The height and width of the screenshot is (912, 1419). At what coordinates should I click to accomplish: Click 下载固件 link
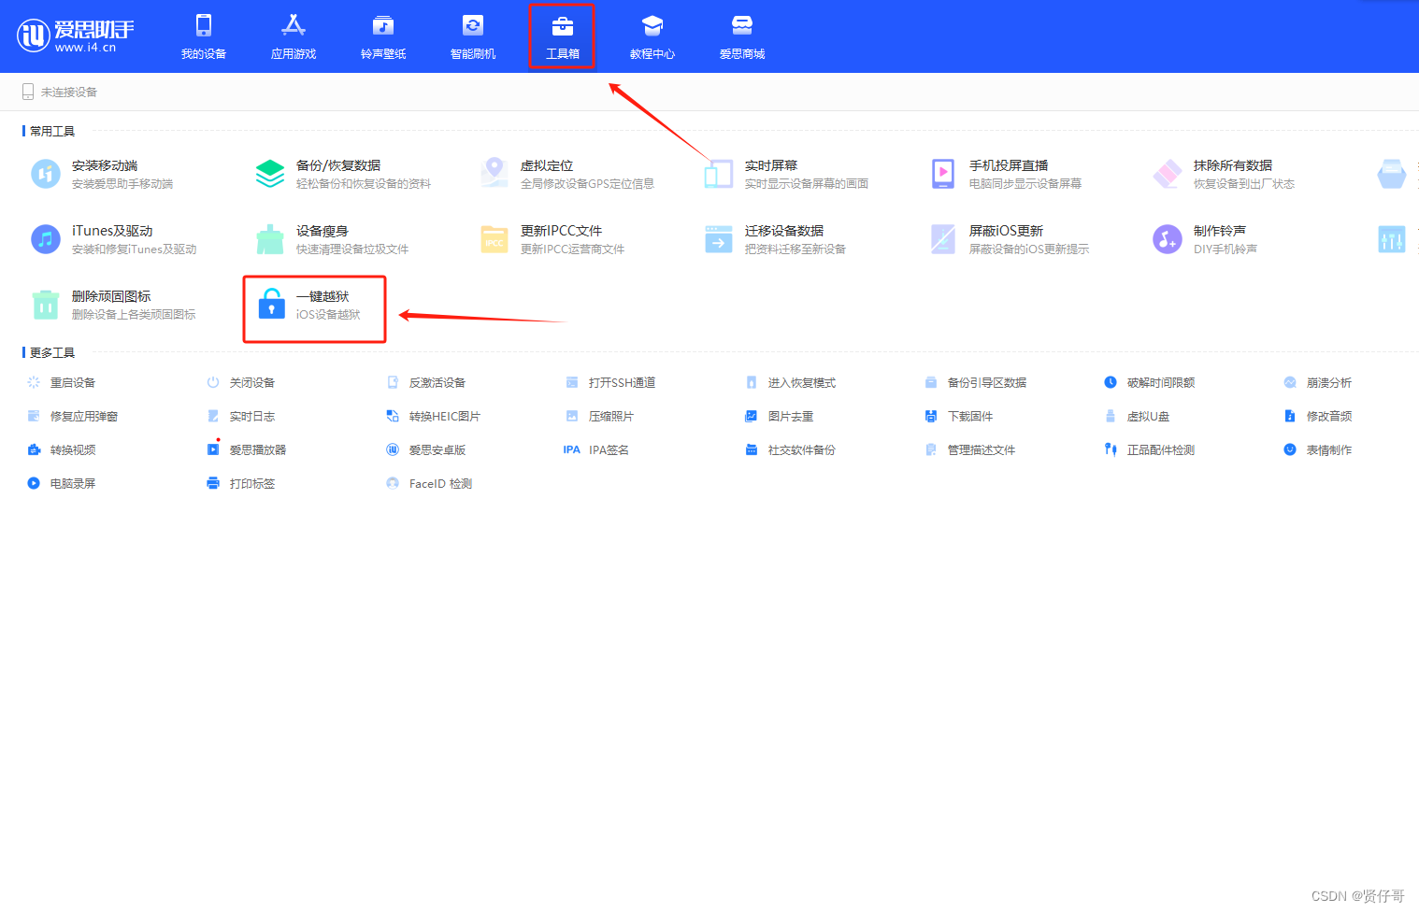(x=959, y=416)
